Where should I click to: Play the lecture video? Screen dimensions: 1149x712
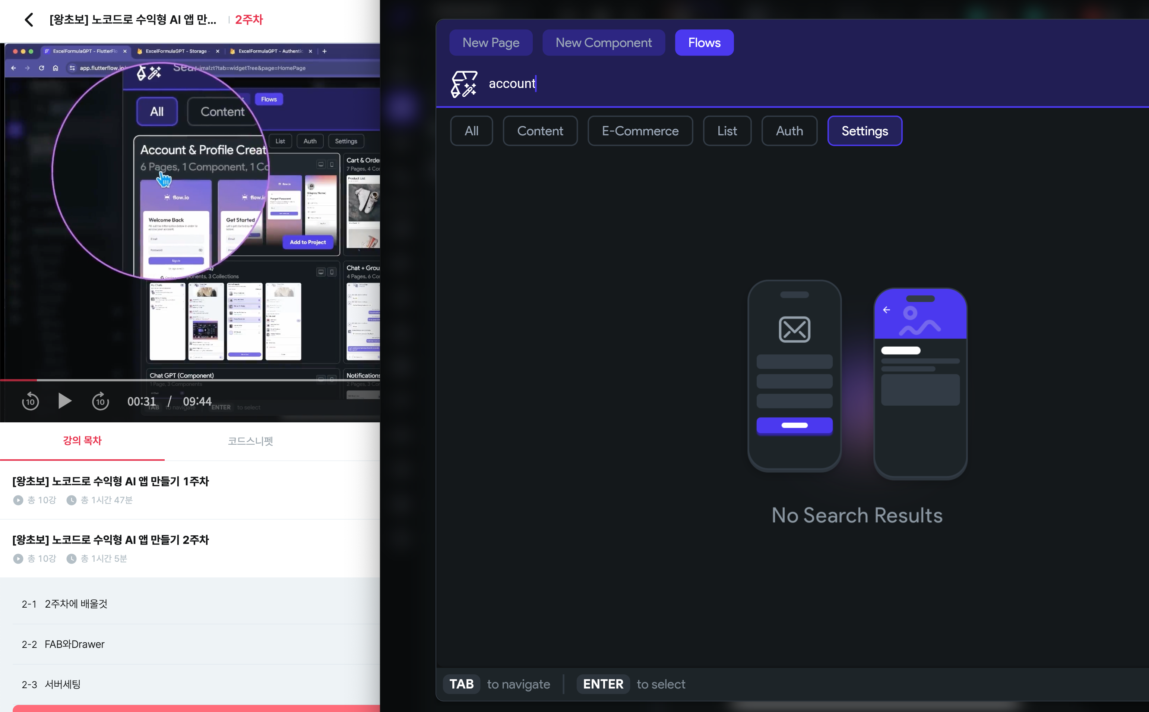[64, 401]
